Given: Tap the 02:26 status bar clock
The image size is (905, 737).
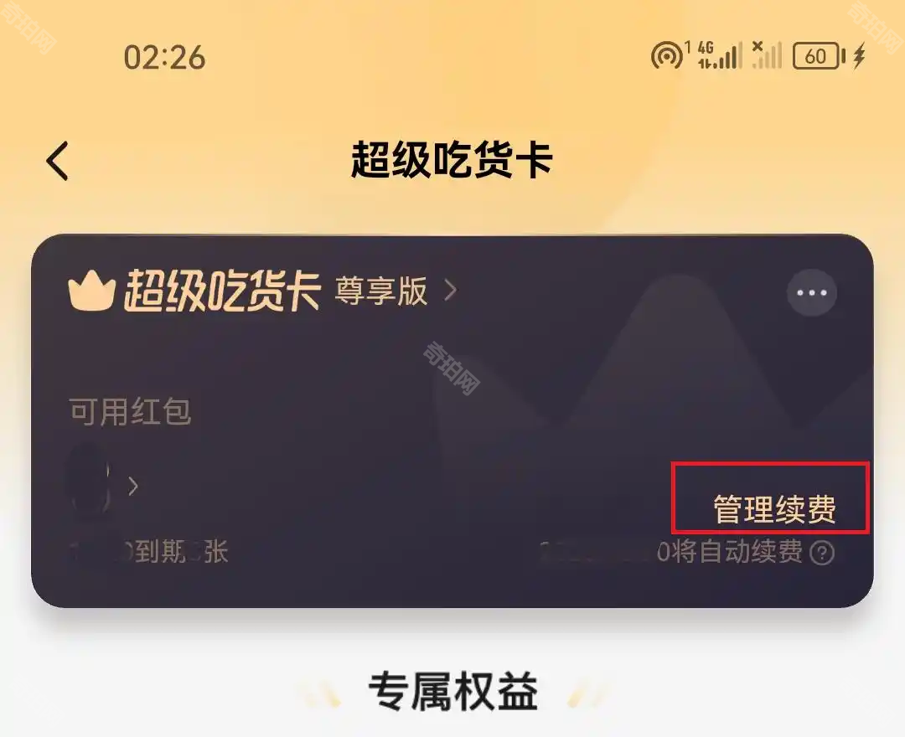Looking at the screenshot, I should [164, 58].
